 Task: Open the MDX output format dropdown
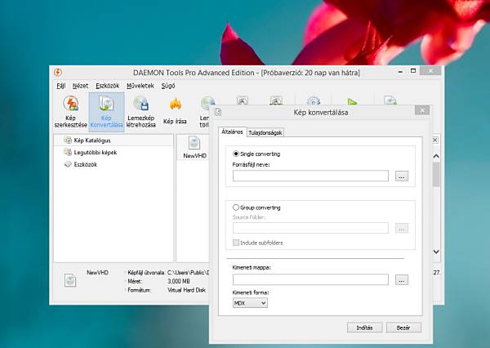(250, 303)
